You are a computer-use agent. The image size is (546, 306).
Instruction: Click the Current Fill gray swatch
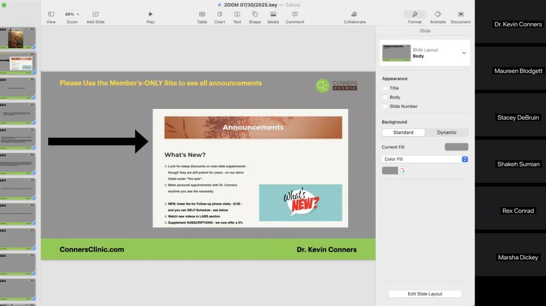click(x=456, y=147)
